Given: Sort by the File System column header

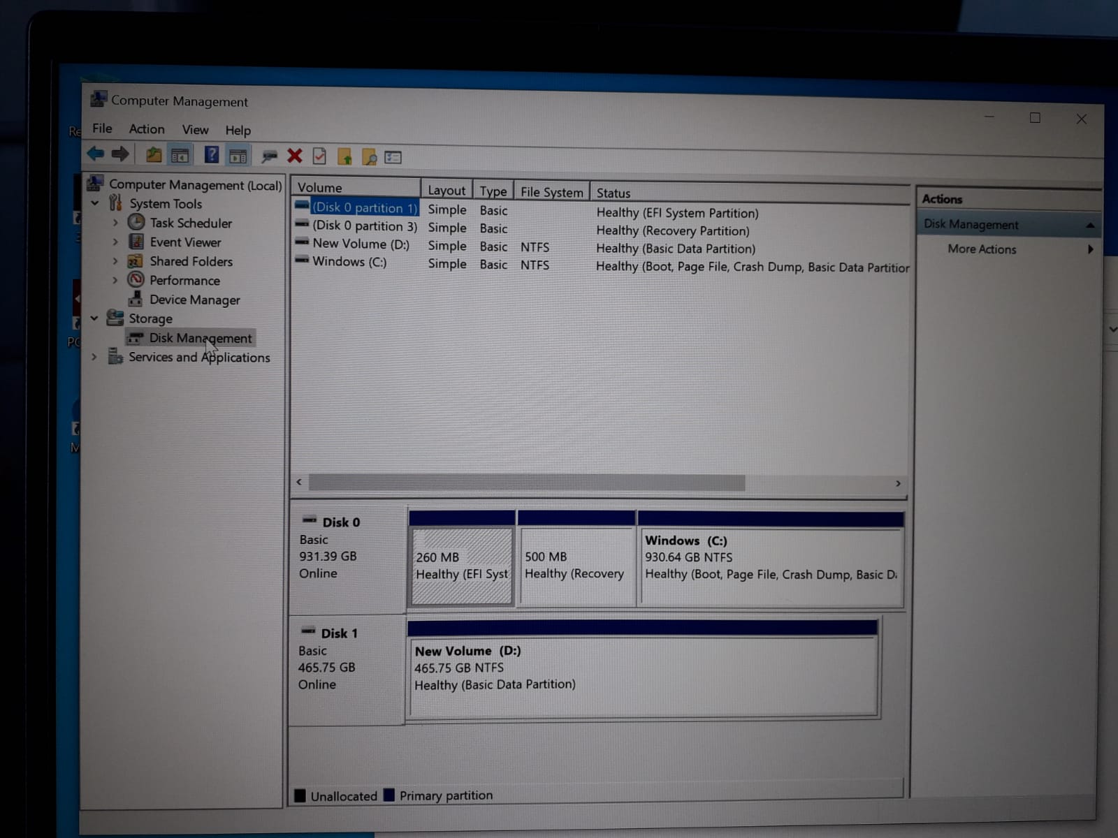Looking at the screenshot, I should 551,192.
